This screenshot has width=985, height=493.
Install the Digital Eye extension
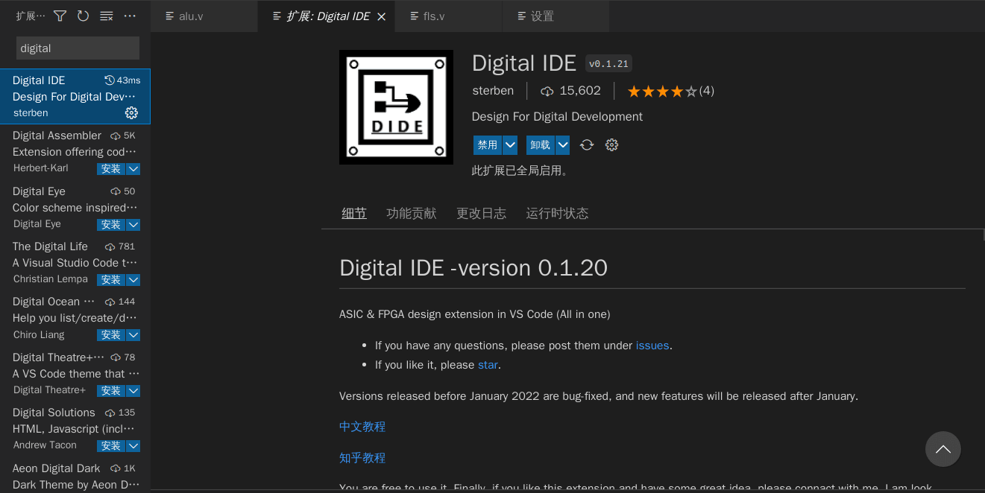click(x=111, y=225)
